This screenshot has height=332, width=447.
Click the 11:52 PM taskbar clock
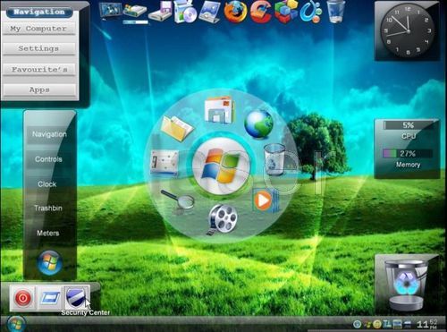(426, 324)
